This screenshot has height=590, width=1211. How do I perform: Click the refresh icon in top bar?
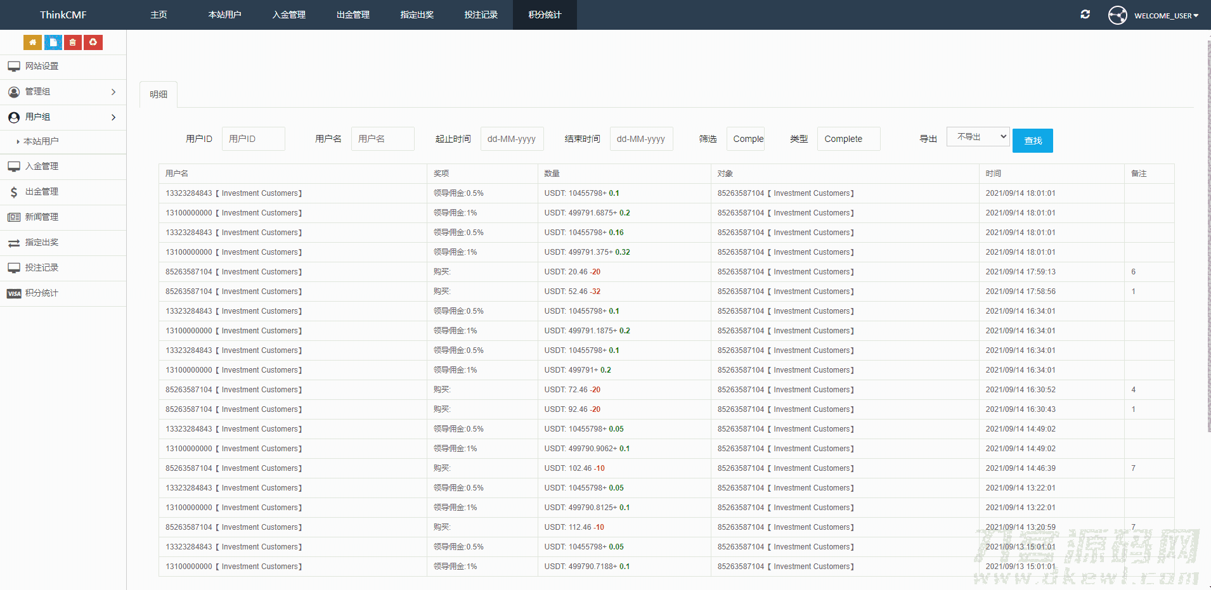1085,15
